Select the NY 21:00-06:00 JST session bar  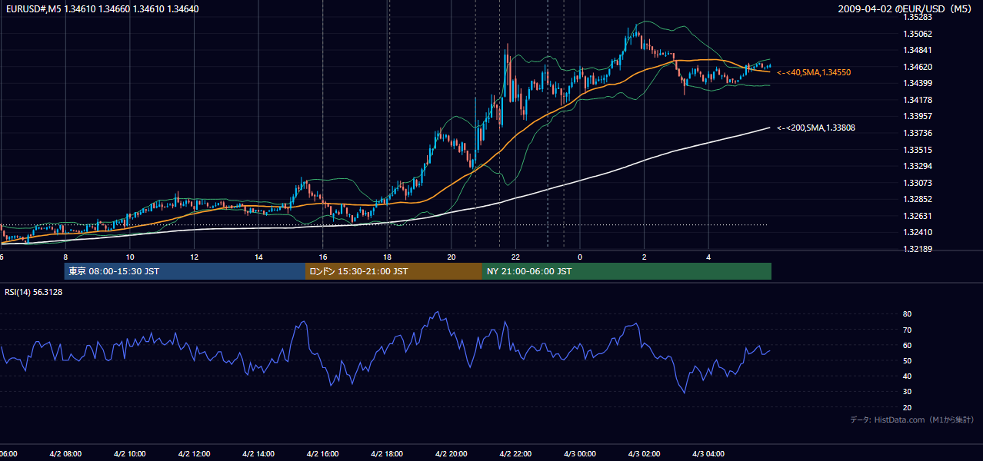(627, 271)
